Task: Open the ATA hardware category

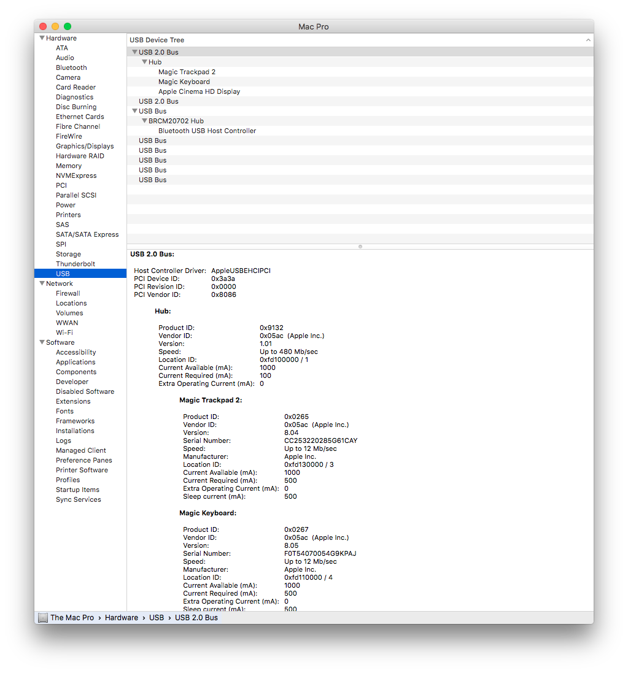Action: coord(62,48)
